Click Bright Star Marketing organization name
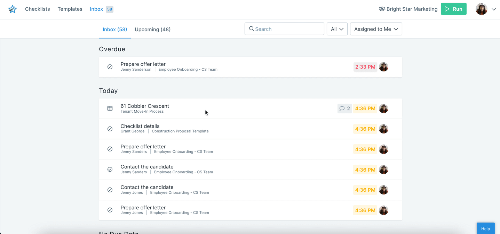This screenshot has width=500, height=234. (x=412, y=9)
